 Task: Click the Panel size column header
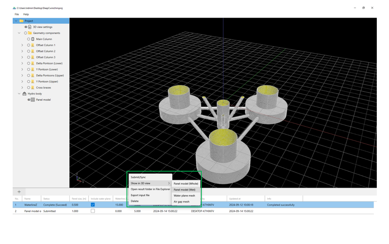coord(79,199)
